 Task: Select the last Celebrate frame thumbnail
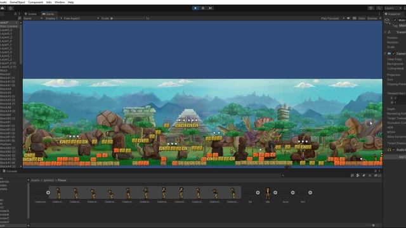coord(233,193)
